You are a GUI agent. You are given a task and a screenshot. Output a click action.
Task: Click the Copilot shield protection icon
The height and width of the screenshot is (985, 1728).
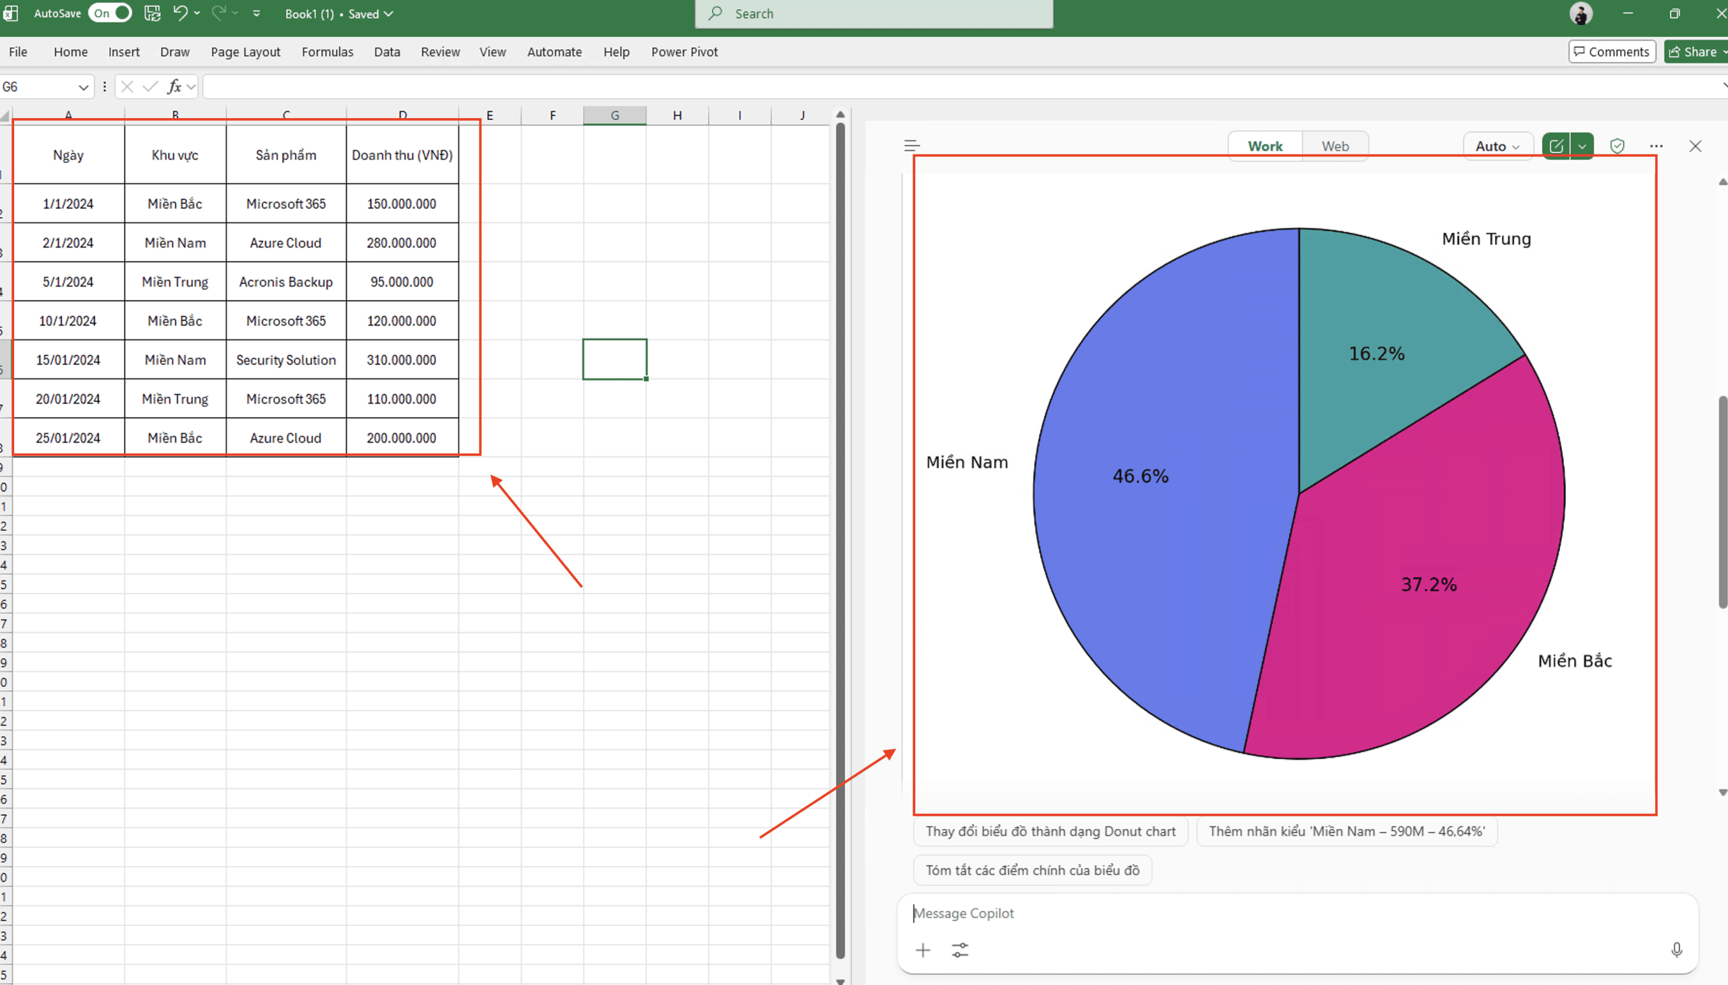tap(1617, 146)
